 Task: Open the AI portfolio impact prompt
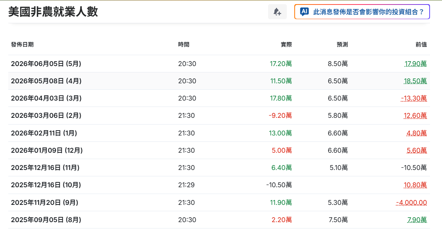(x=362, y=12)
